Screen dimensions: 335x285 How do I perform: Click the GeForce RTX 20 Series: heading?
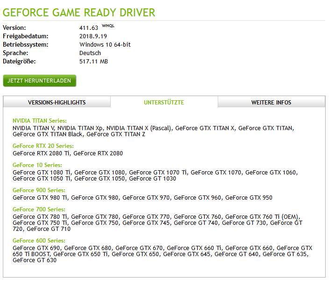coord(43,146)
